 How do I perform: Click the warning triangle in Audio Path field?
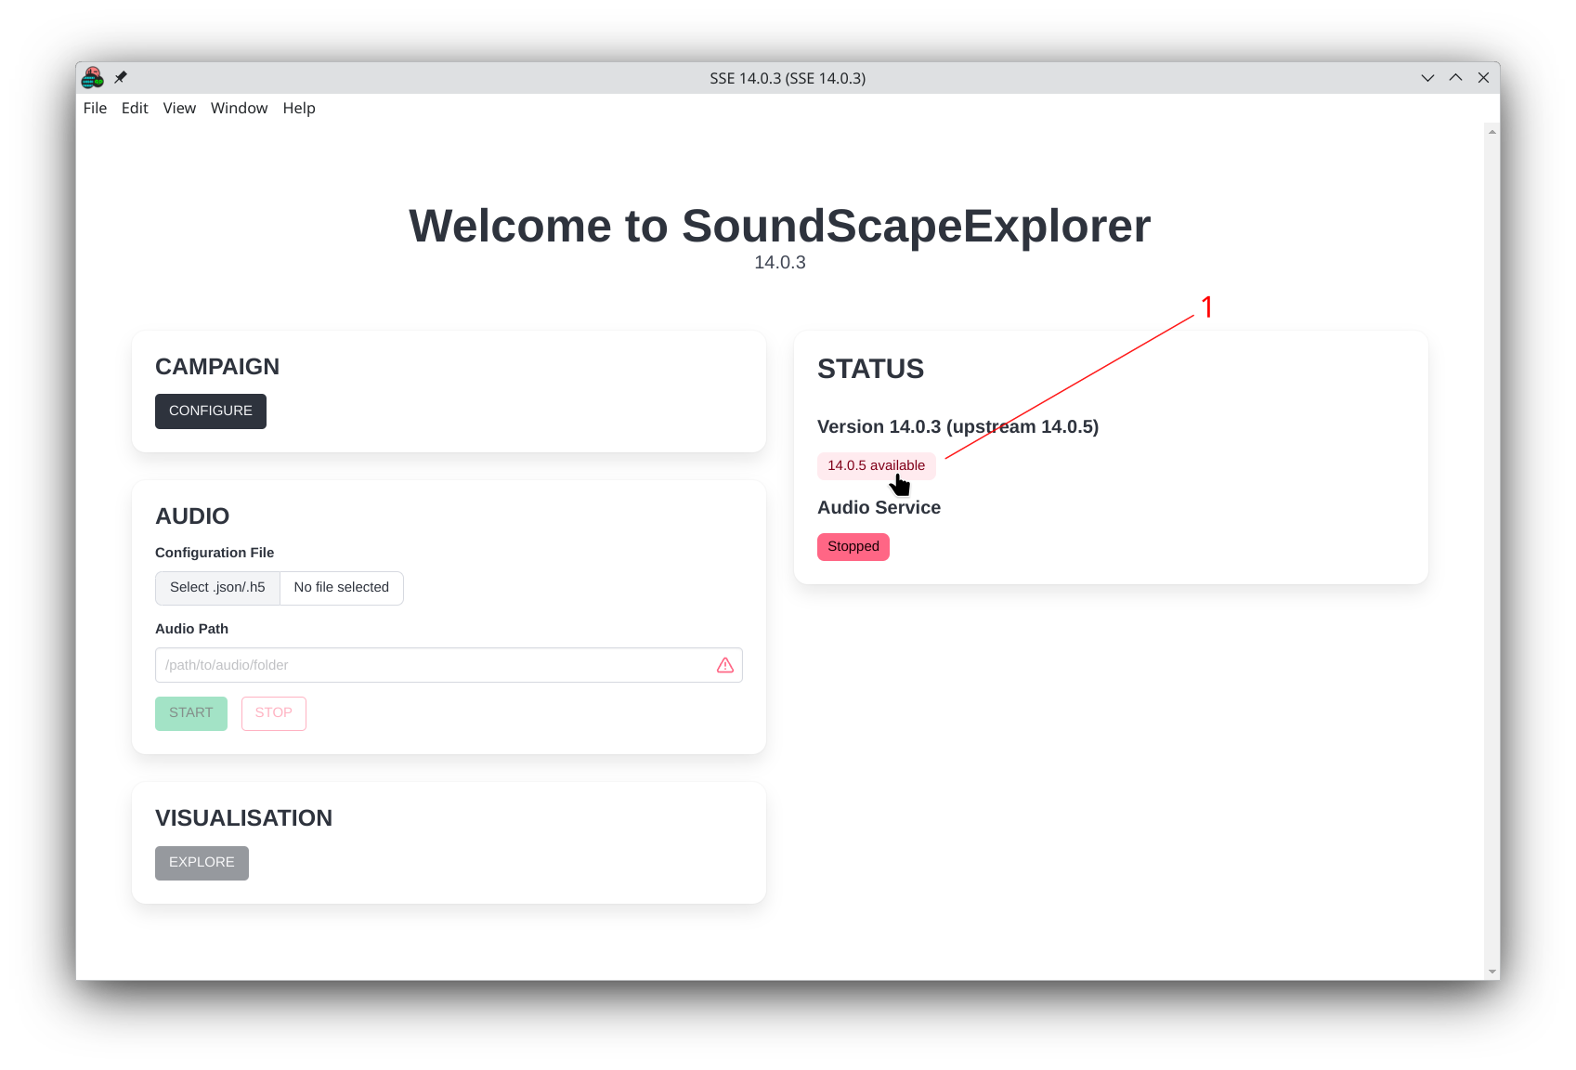[725, 665]
